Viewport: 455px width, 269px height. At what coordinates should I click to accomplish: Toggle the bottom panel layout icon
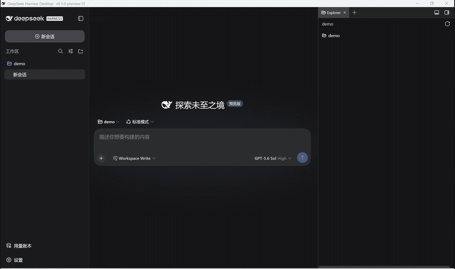point(437,13)
